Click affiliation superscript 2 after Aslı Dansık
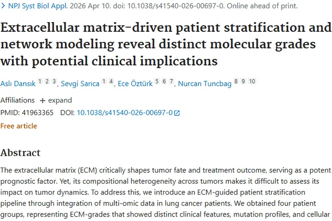This screenshot has height=221, width=332. tap(47, 81)
